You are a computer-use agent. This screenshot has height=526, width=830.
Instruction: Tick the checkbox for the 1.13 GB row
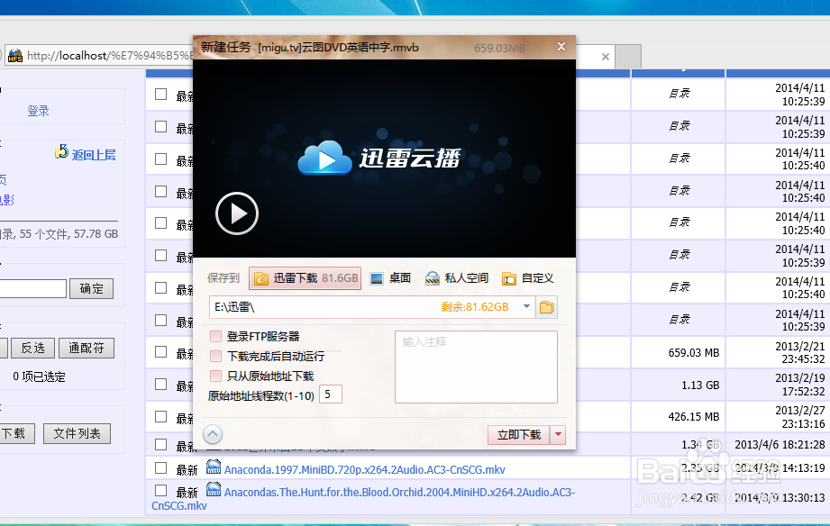[x=161, y=385]
